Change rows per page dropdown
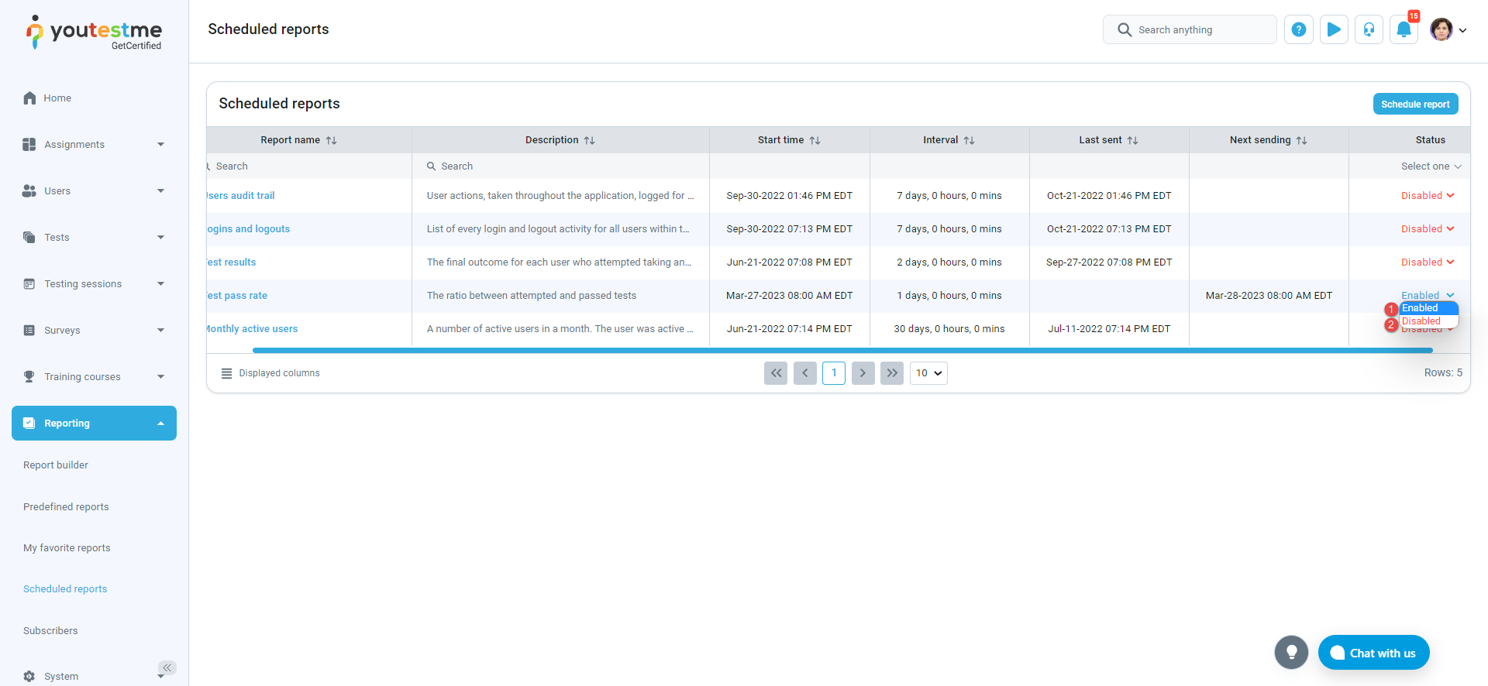1488x686 pixels. [x=928, y=373]
